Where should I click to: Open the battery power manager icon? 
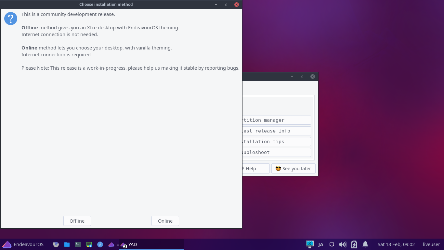point(354,244)
